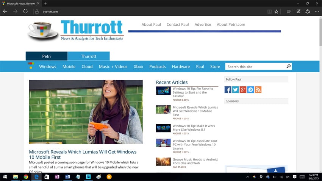The image size is (322, 181).
Task: Open the Music + Videos nav item
Action: [x=113, y=67]
